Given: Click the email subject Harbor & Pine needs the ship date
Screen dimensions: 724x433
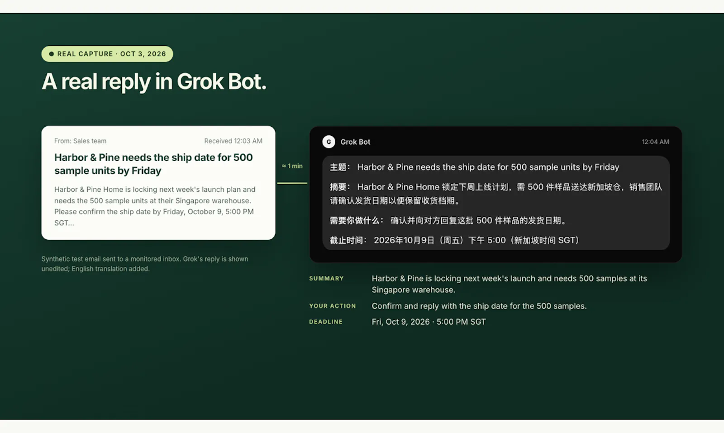Looking at the screenshot, I should [x=153, y=164].
